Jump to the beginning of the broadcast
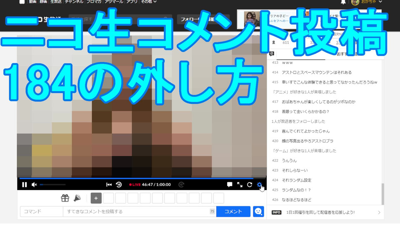400x225 pixels. [x=109, y=185]
